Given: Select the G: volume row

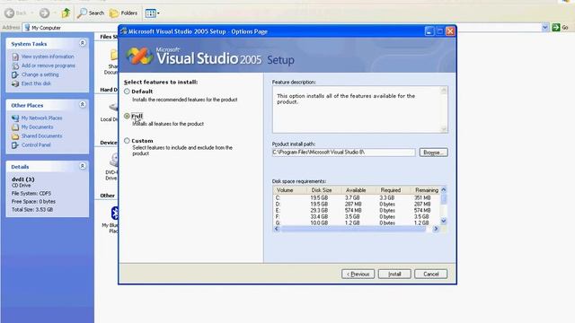Looking at the screenshot, I should (357, 223).
